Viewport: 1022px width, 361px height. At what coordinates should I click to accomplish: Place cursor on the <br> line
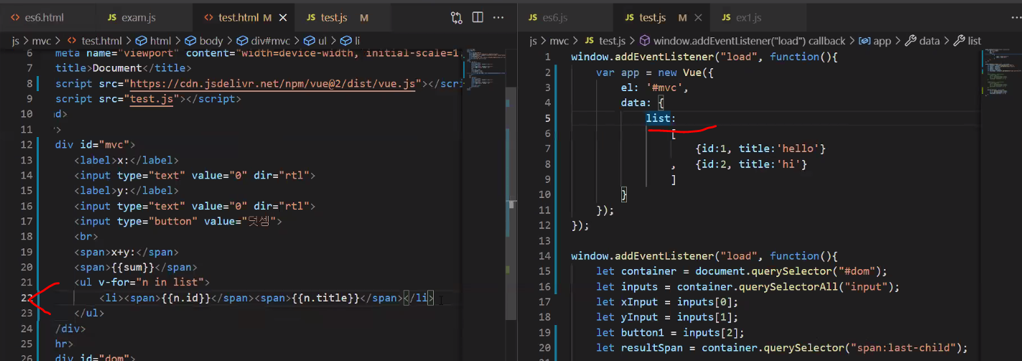[86, 236]
